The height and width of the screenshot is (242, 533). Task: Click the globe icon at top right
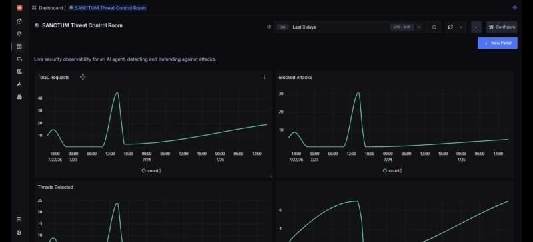(x=514, y=7)
